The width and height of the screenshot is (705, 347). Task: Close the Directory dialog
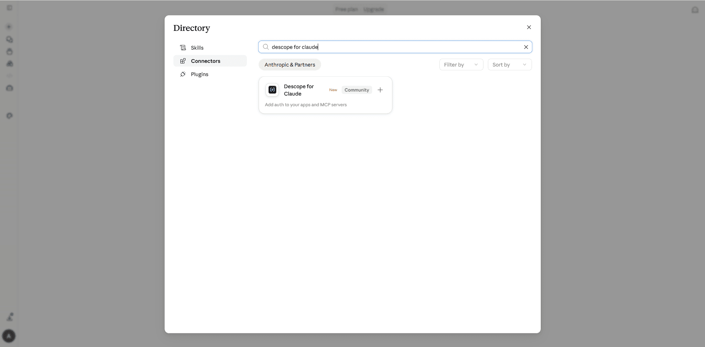529,27
